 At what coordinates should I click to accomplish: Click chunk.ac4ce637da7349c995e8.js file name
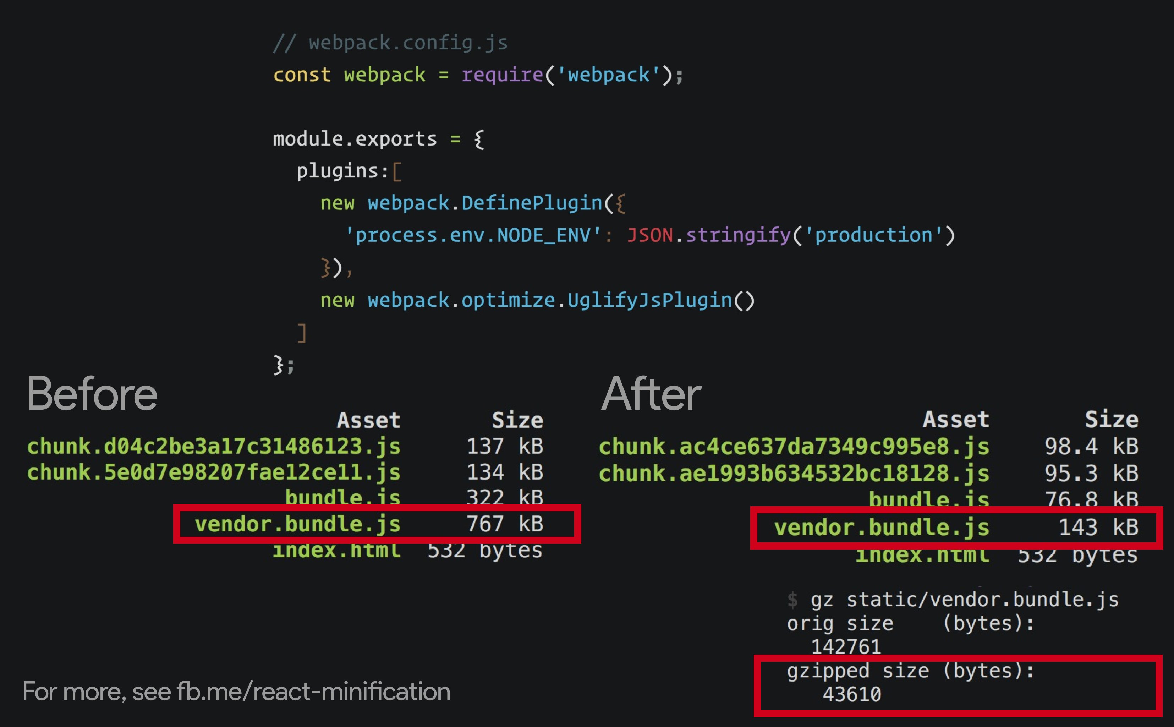coord(794,447)
